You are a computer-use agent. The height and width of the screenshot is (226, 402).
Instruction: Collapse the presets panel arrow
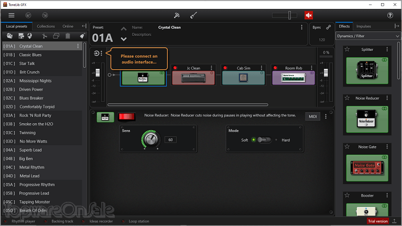pyautogui.click(x=84, y=26)
